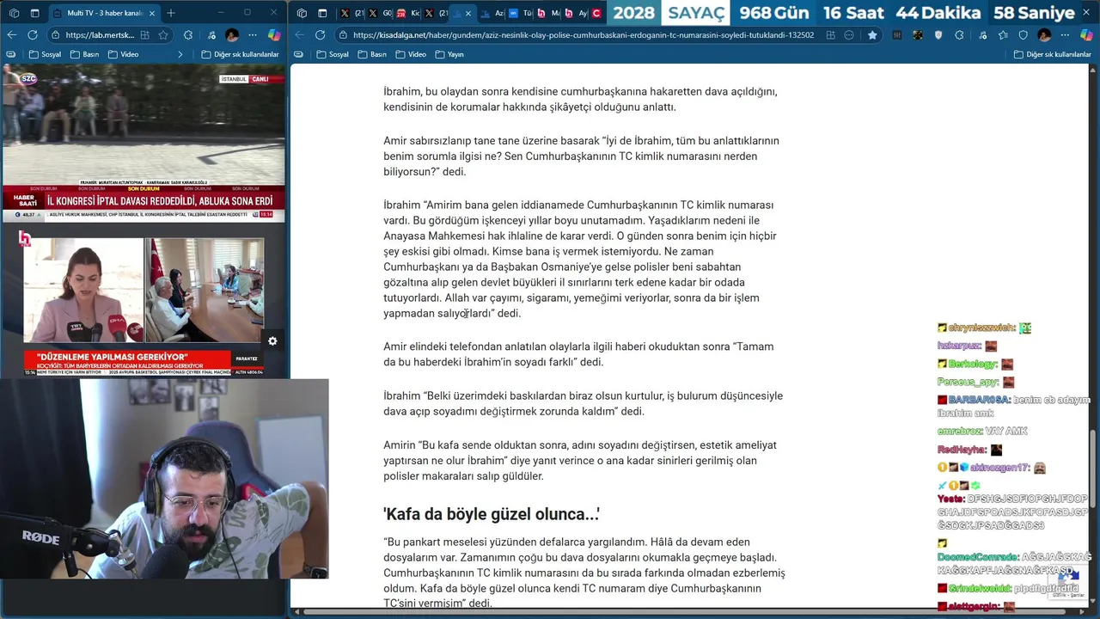Open profile avatar in Multi TV window

[x=232, y=35]
